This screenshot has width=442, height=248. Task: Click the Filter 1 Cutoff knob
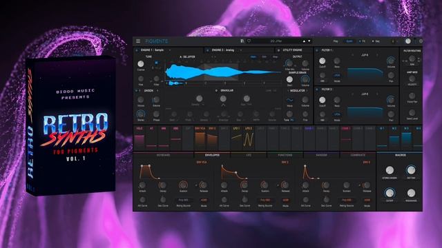click(x=323, y=61)
